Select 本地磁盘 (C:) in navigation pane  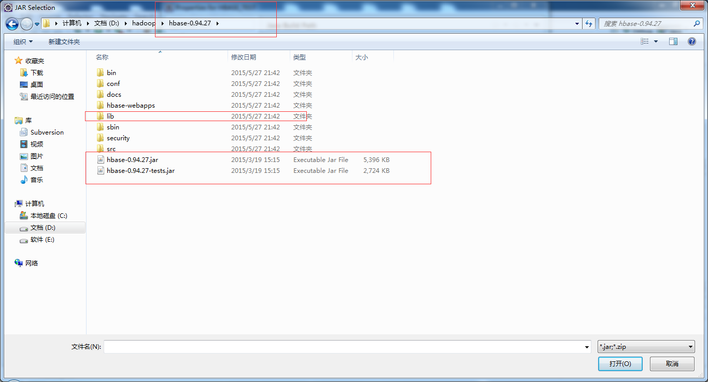(x=49, y=215)
